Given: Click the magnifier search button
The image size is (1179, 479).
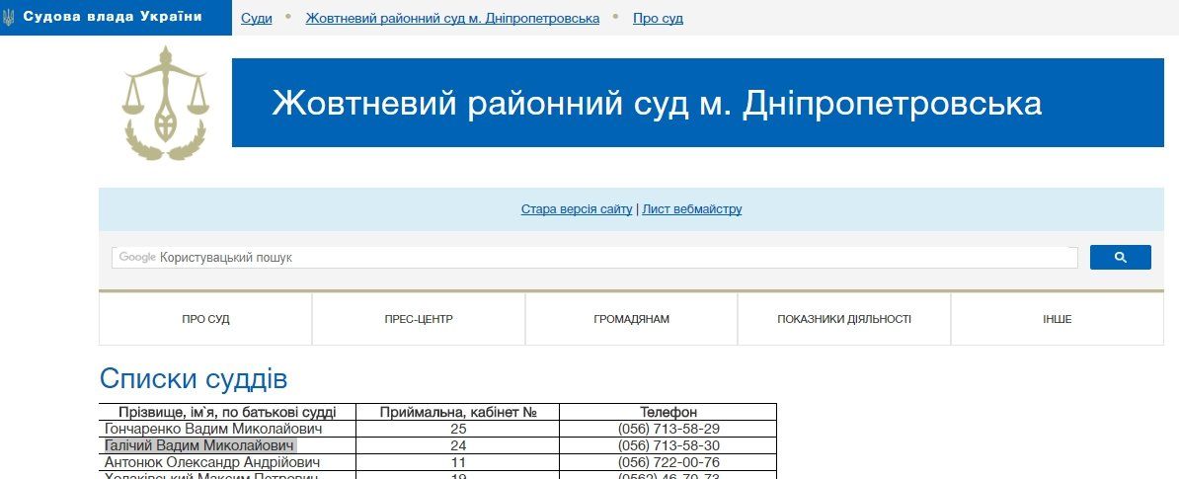Looking at the screenshot, I should point(1121,257).
